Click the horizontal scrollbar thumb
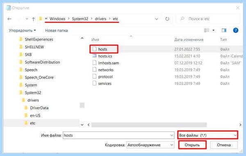This screenshot has height=156, width=246. tap(149, 125)
